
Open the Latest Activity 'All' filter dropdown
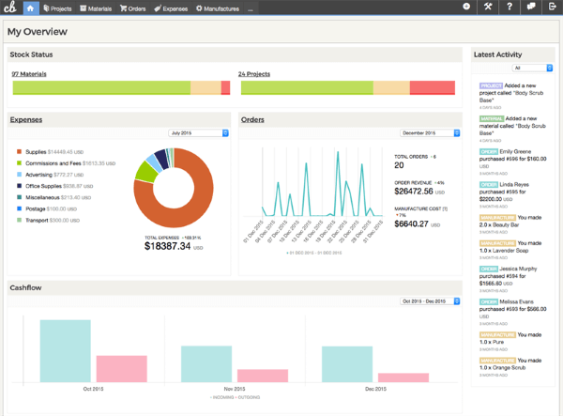533,68
